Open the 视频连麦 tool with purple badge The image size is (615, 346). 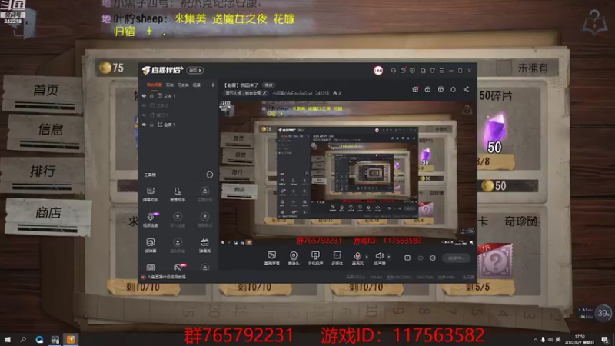tap(151, 220)
